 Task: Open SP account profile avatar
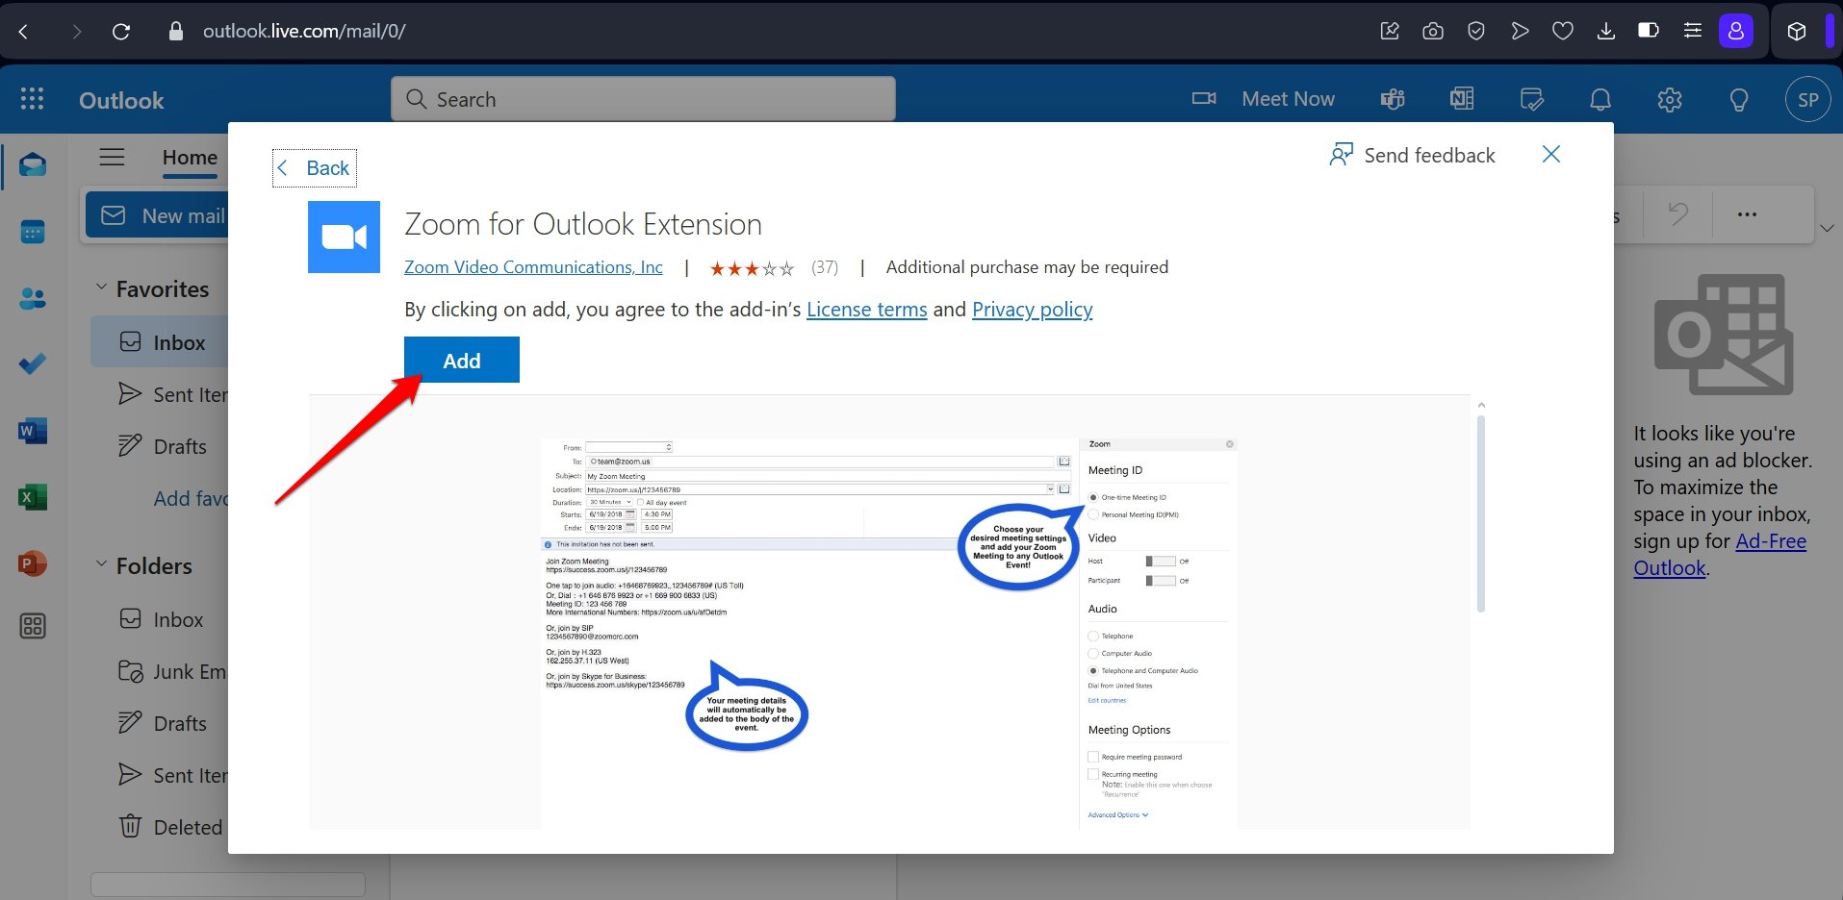[1808, 99]
